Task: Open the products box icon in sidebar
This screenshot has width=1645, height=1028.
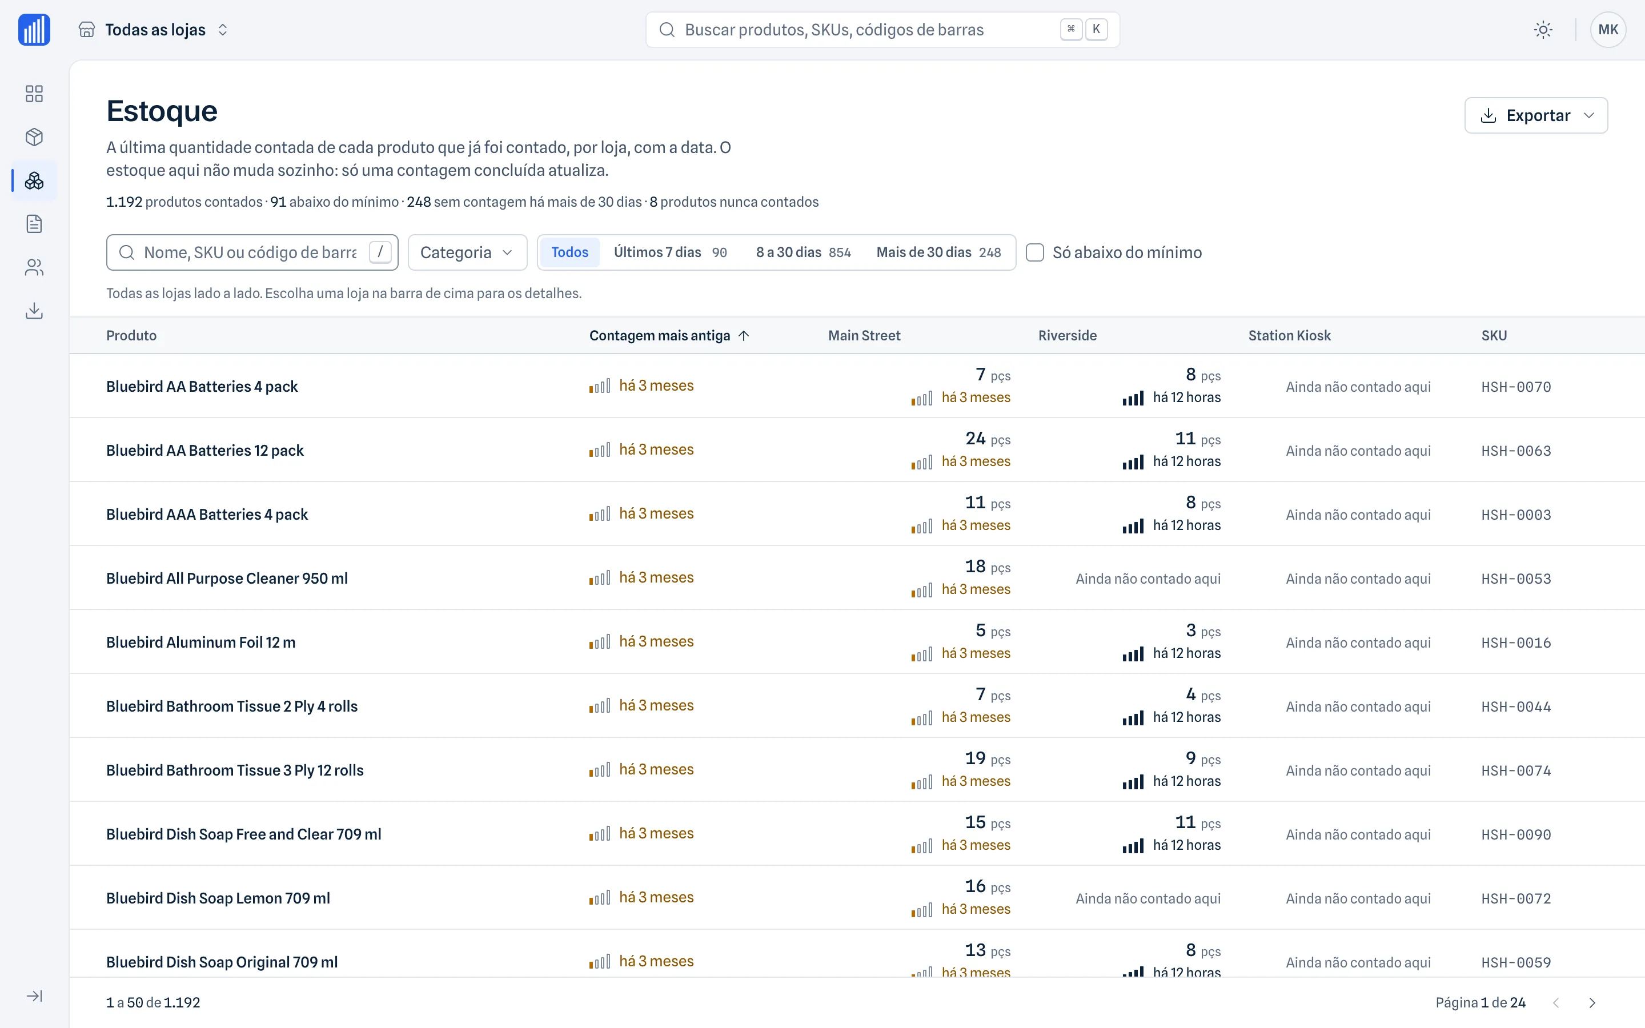Action: click(34, 137)
